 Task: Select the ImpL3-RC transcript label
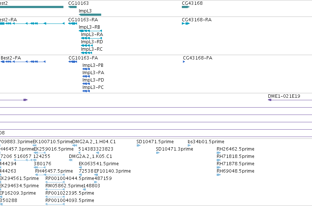[92, 49]
